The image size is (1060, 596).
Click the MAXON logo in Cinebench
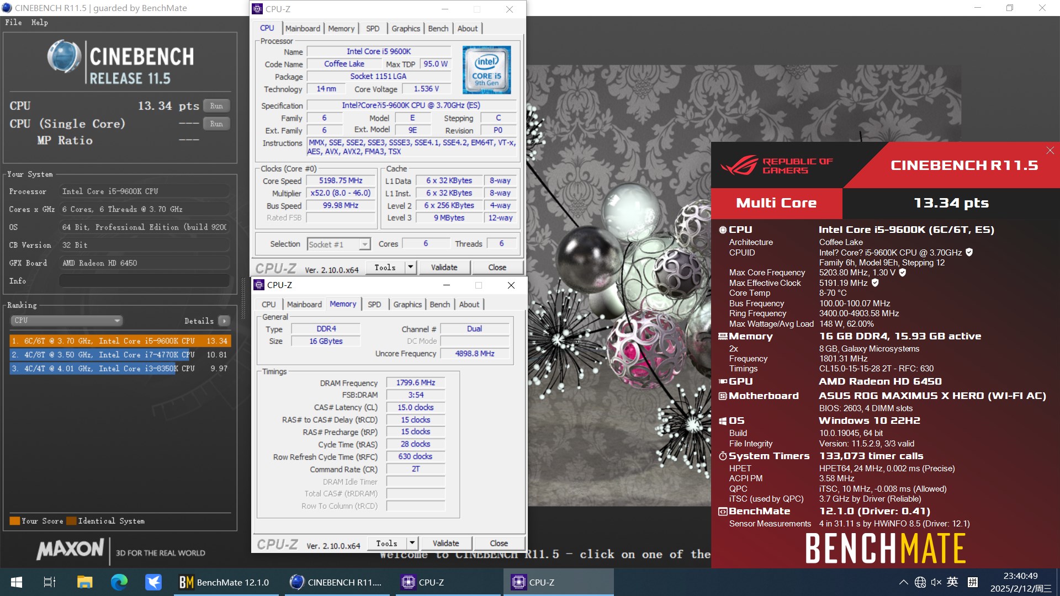(x=70, y=549)
